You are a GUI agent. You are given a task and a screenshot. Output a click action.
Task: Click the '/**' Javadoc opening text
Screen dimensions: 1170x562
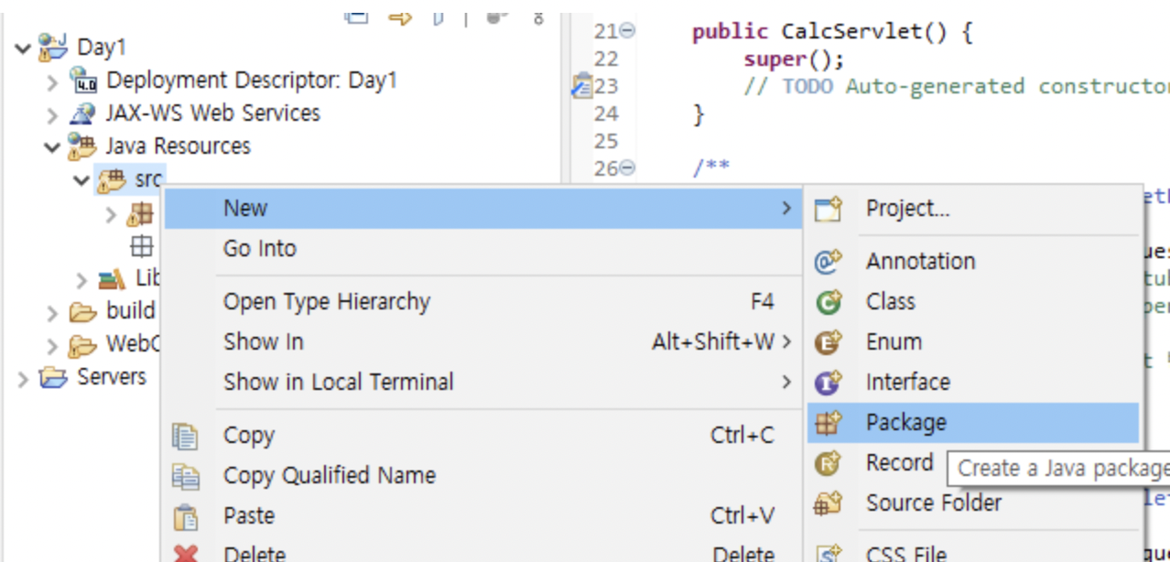click(x=711, y=168)
